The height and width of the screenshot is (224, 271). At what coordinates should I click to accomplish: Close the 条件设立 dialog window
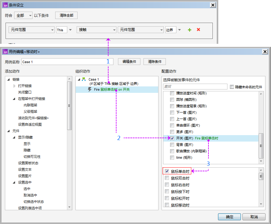[x=213, y=5]
